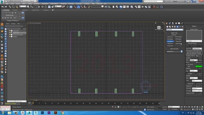Select the Systems create category icon
The image size is (204, 115).
[183, 27]
